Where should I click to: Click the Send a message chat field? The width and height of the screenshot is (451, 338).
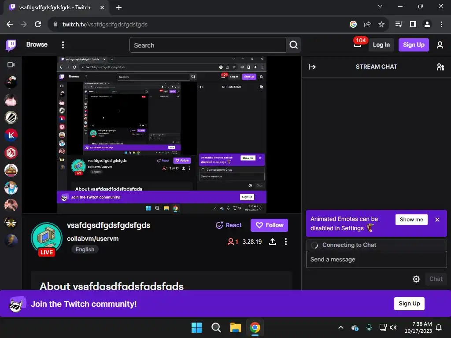tap(376, 260)
